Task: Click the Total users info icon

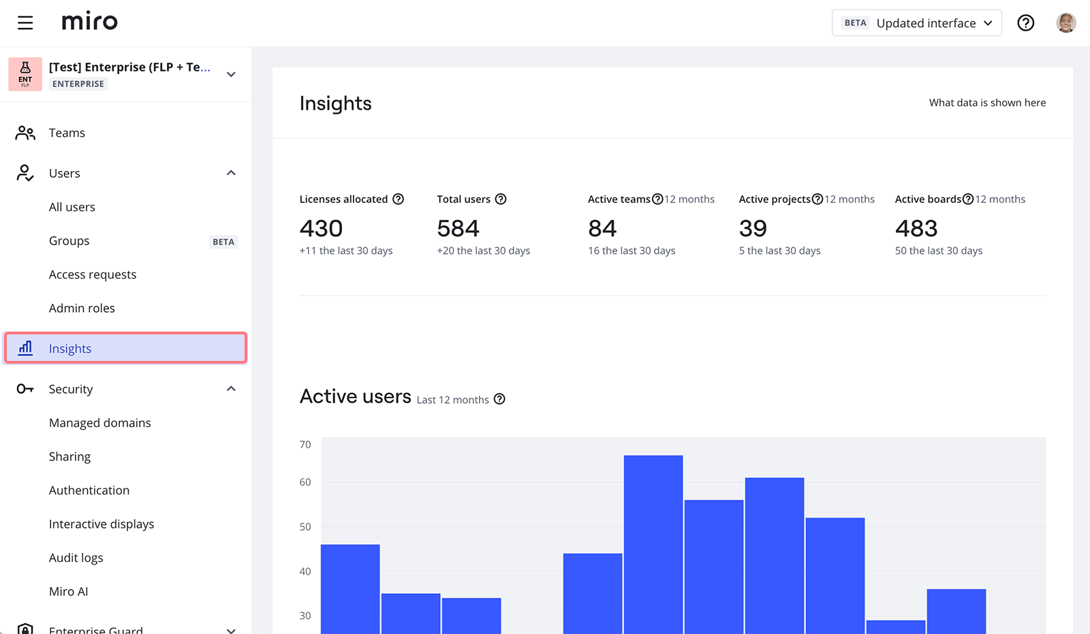Action: tap(501, 199)
